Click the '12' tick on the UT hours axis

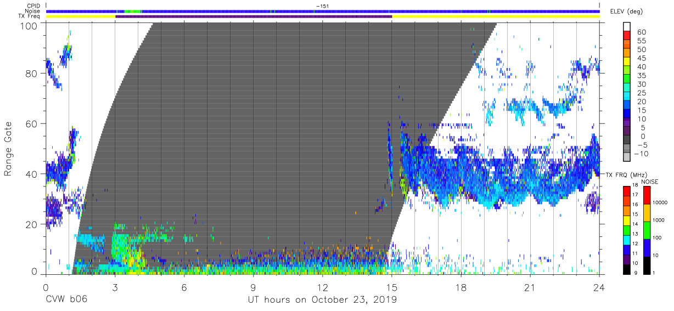(323, 287)
